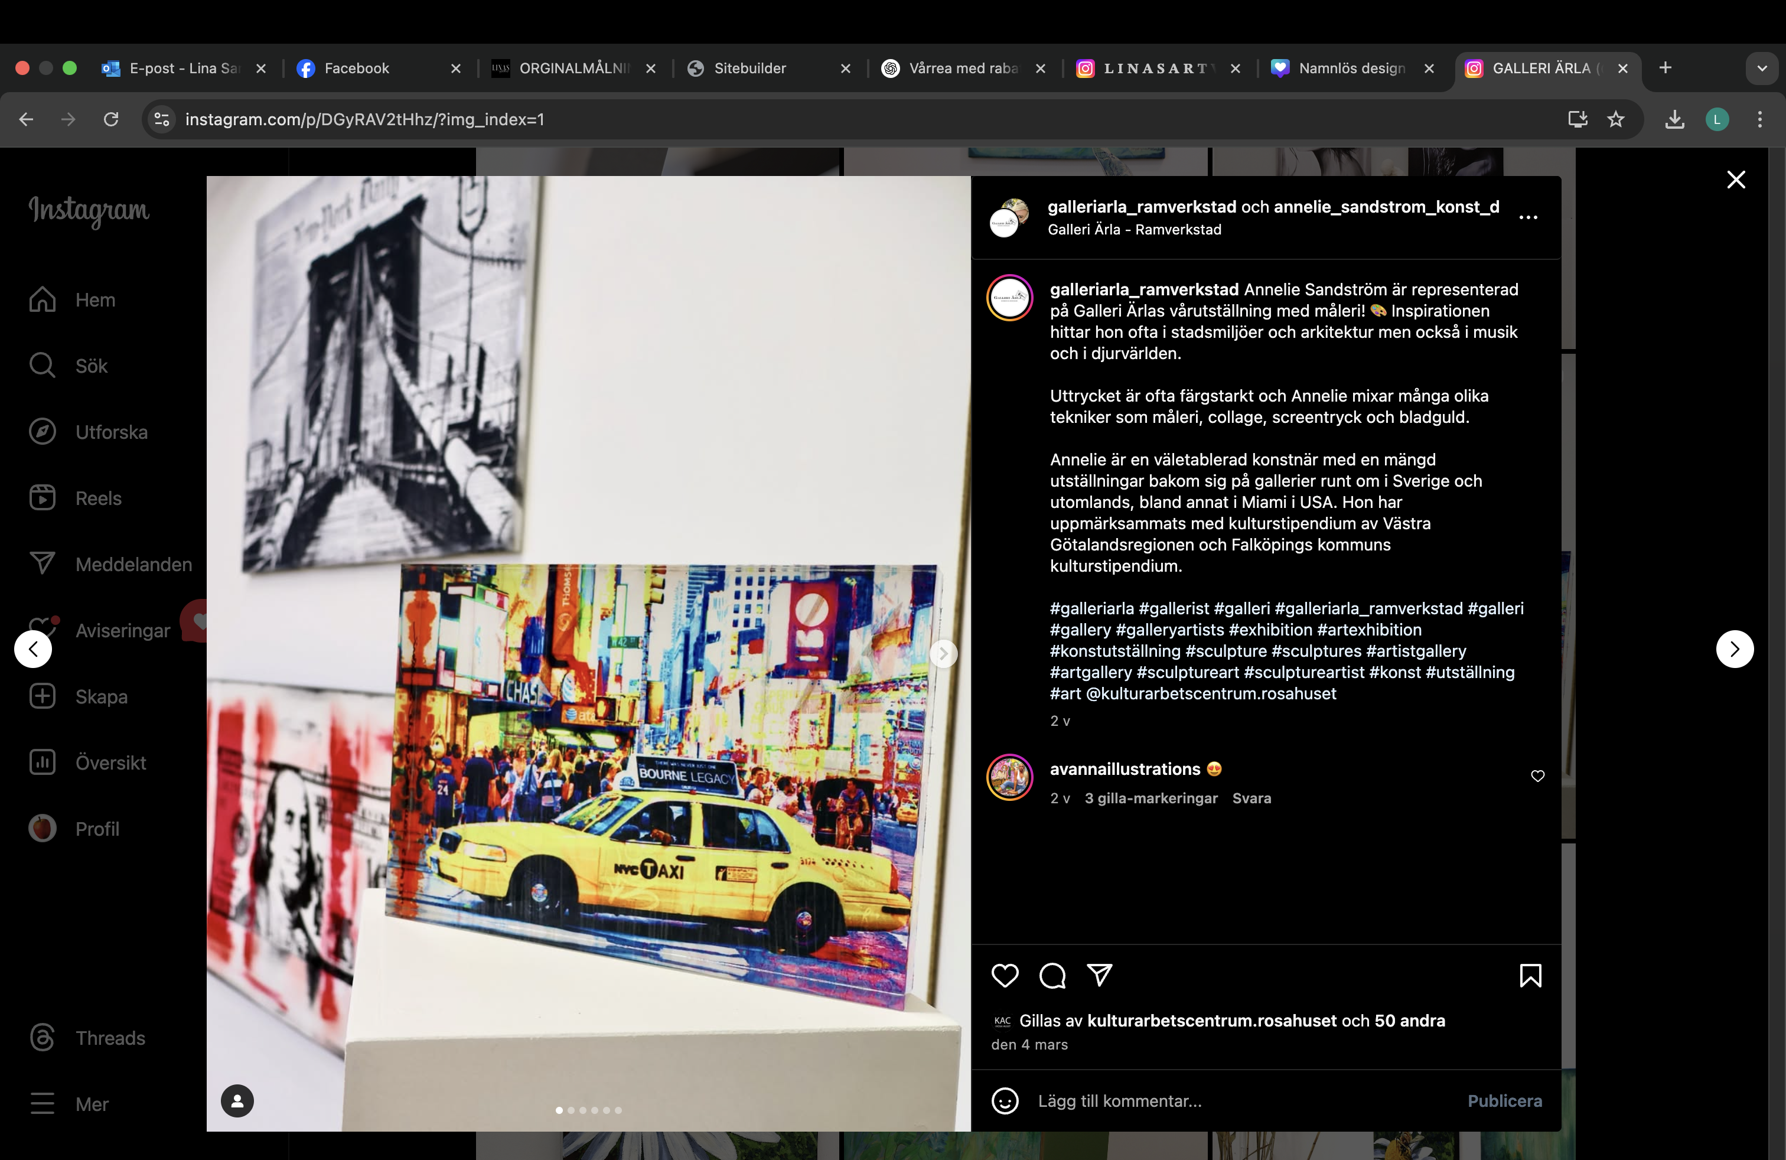Image resolution: width=1786 pixels, height=1160 pixels.
Task: Open the post's more options menu
Action: coord(1528,217)
